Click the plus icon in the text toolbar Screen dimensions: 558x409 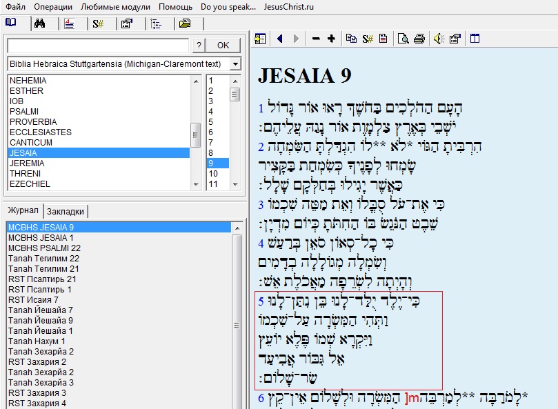pos(331,39)
